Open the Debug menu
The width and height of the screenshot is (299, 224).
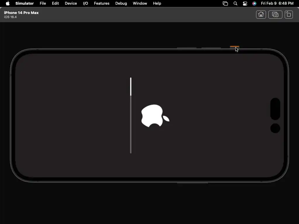pos(121,3)
